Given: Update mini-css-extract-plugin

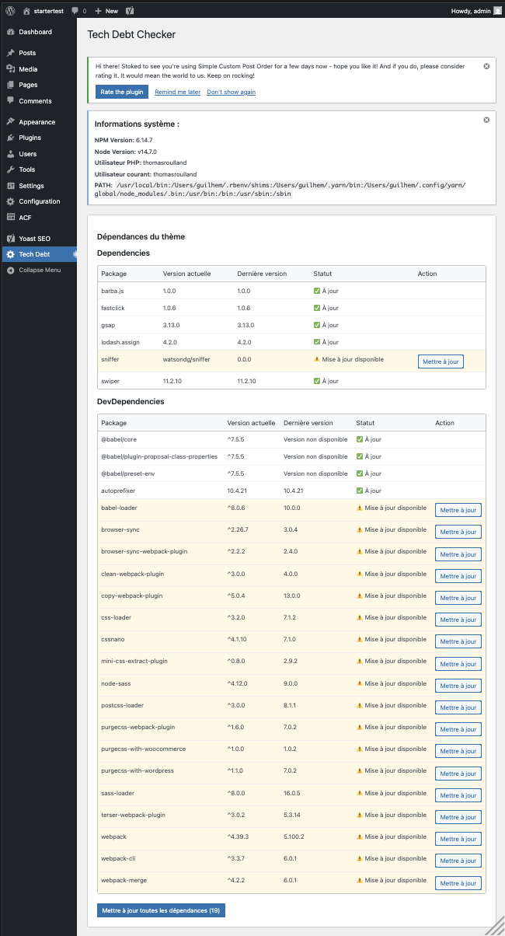Looking at the screenshot, I should pyautogui.click(x=458, y=664).
